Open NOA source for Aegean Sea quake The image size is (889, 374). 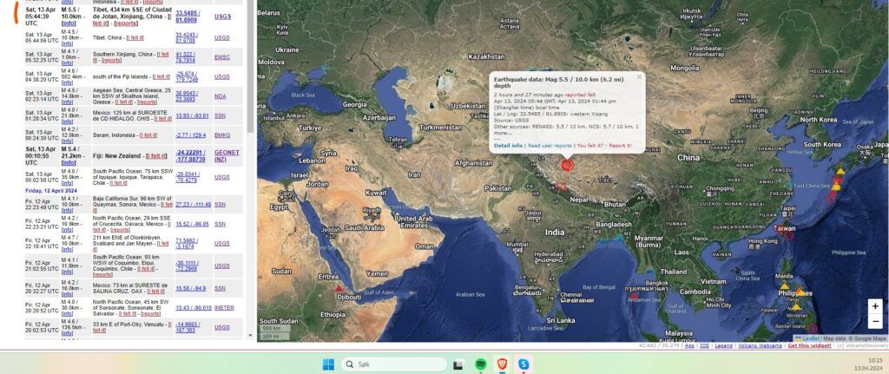[220, 96]
